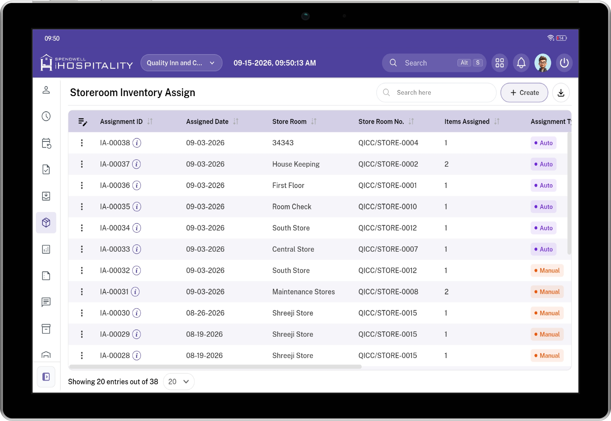
Task: Show info for IA-00033
Action: tap(137, 249)
